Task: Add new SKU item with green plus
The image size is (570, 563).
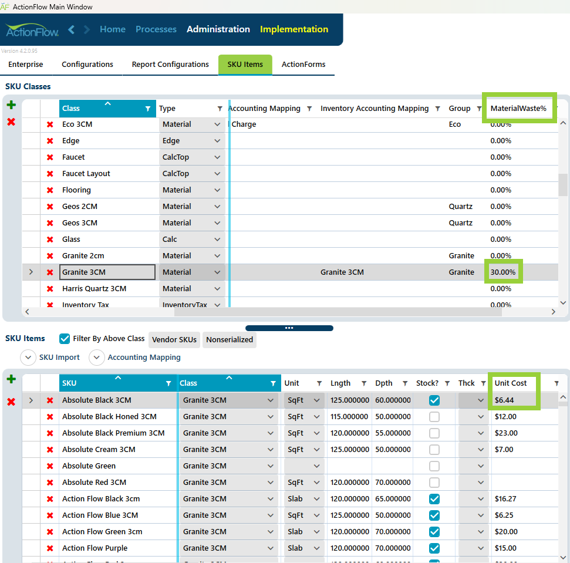Action: coord(11,379)
